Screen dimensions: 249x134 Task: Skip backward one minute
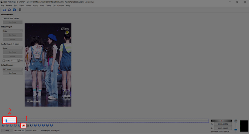pyautogui.click(x=47, y=125)
